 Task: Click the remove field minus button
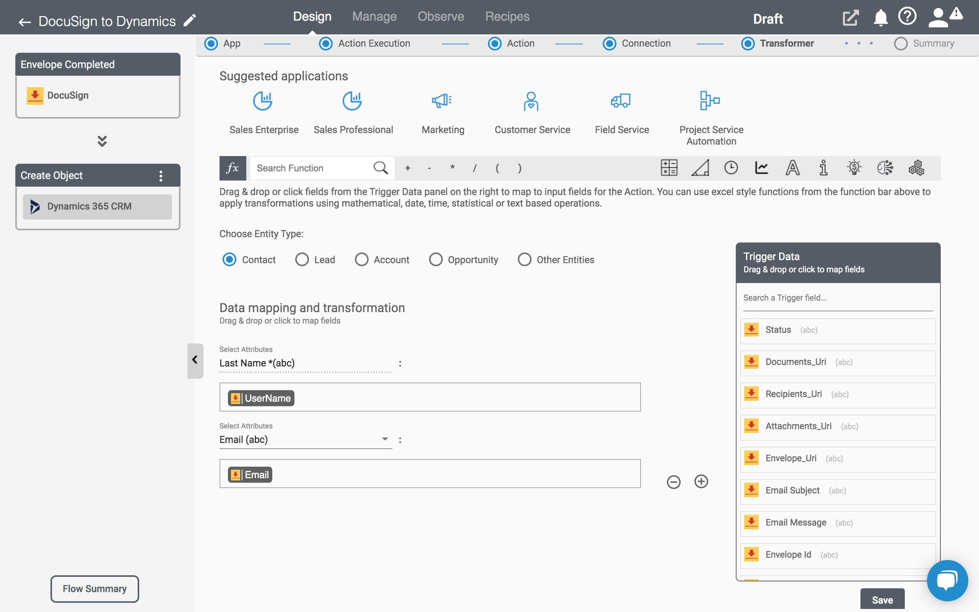coord(674,482)
